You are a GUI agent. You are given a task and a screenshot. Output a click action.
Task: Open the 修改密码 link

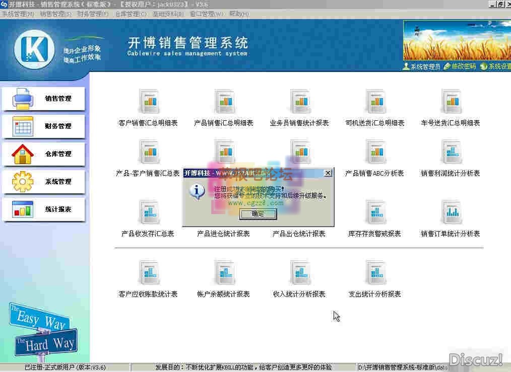tap(464, 66)
